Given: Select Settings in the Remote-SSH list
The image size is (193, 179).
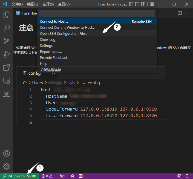Looking at the screenshot, I should coord(97,45).
